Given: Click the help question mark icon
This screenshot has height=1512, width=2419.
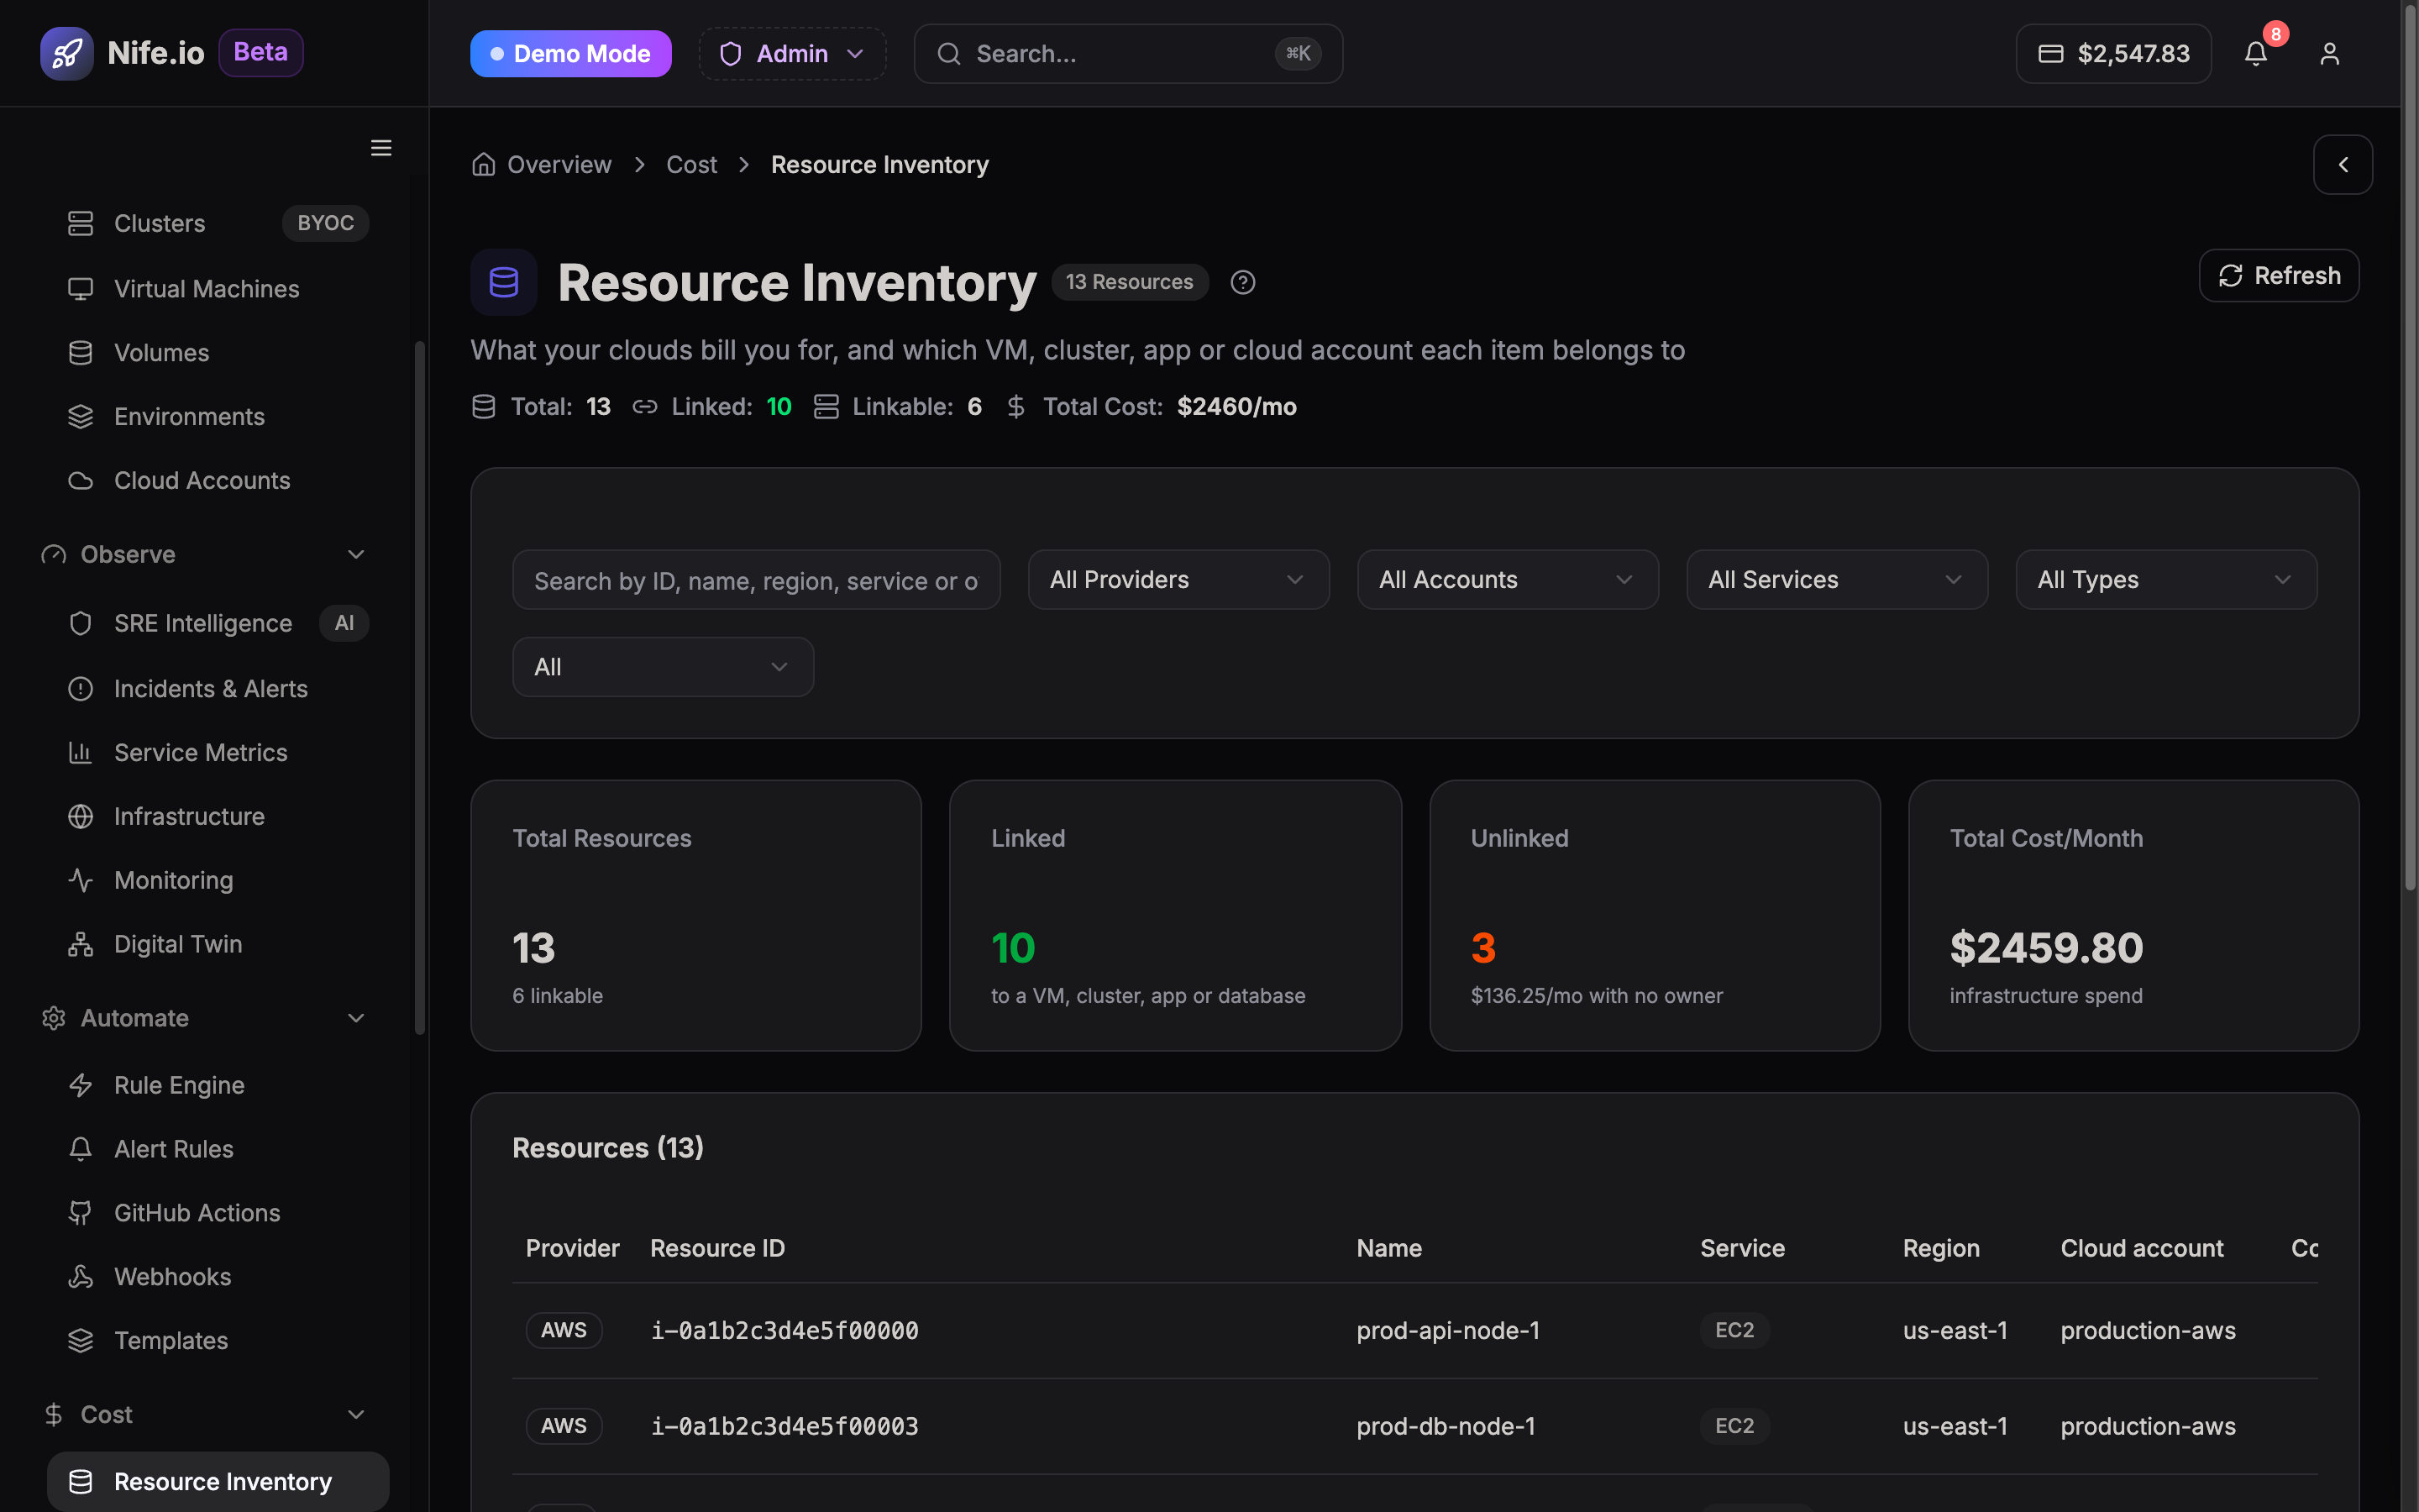Looking at the screenshot, I should pos(1242,282).
